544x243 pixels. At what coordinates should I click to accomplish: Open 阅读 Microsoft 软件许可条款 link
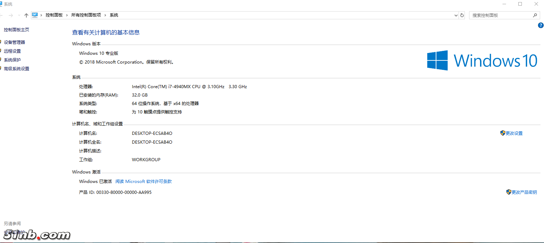[143, 182]
